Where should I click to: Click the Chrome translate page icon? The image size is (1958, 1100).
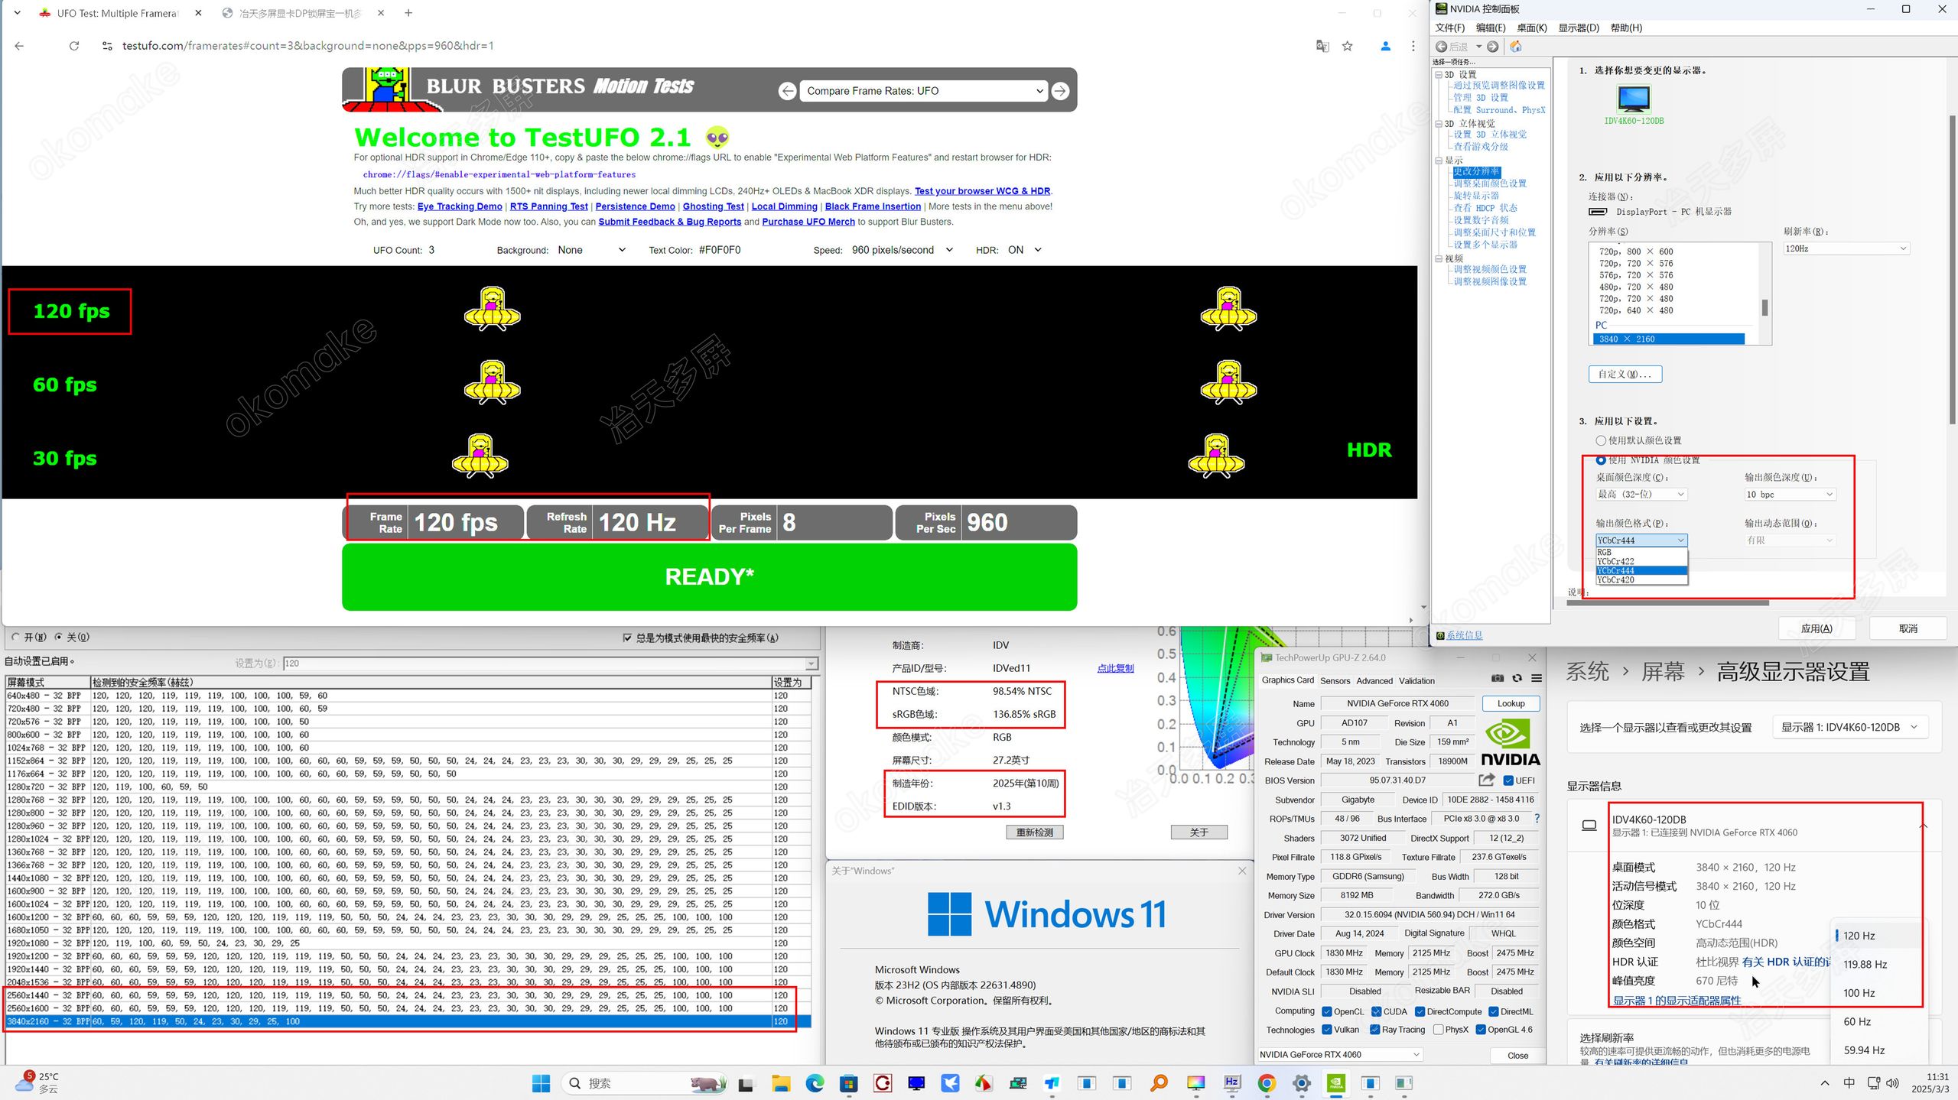coord(1322,46)
